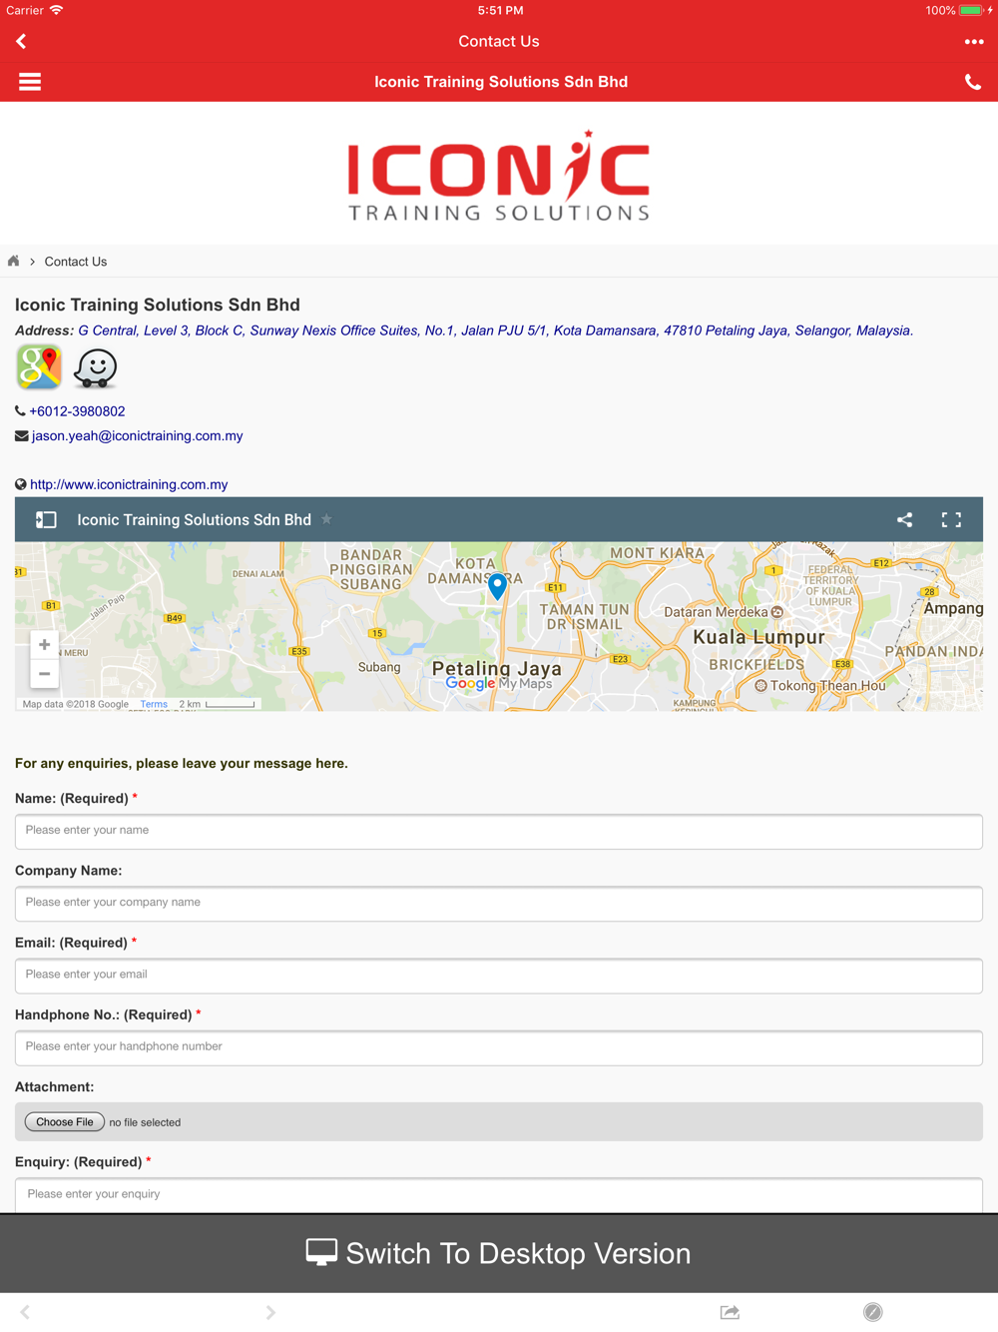998x1332 pixels.
Task: Click the 'MONT KIARA' map label
Action: coord(658,553)
